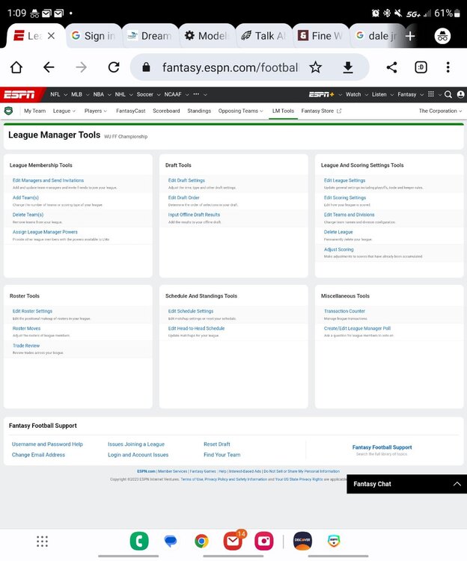Open Edit Head to Head Schedule
This screenshot has height=561, width=467.
pos(197,328)
